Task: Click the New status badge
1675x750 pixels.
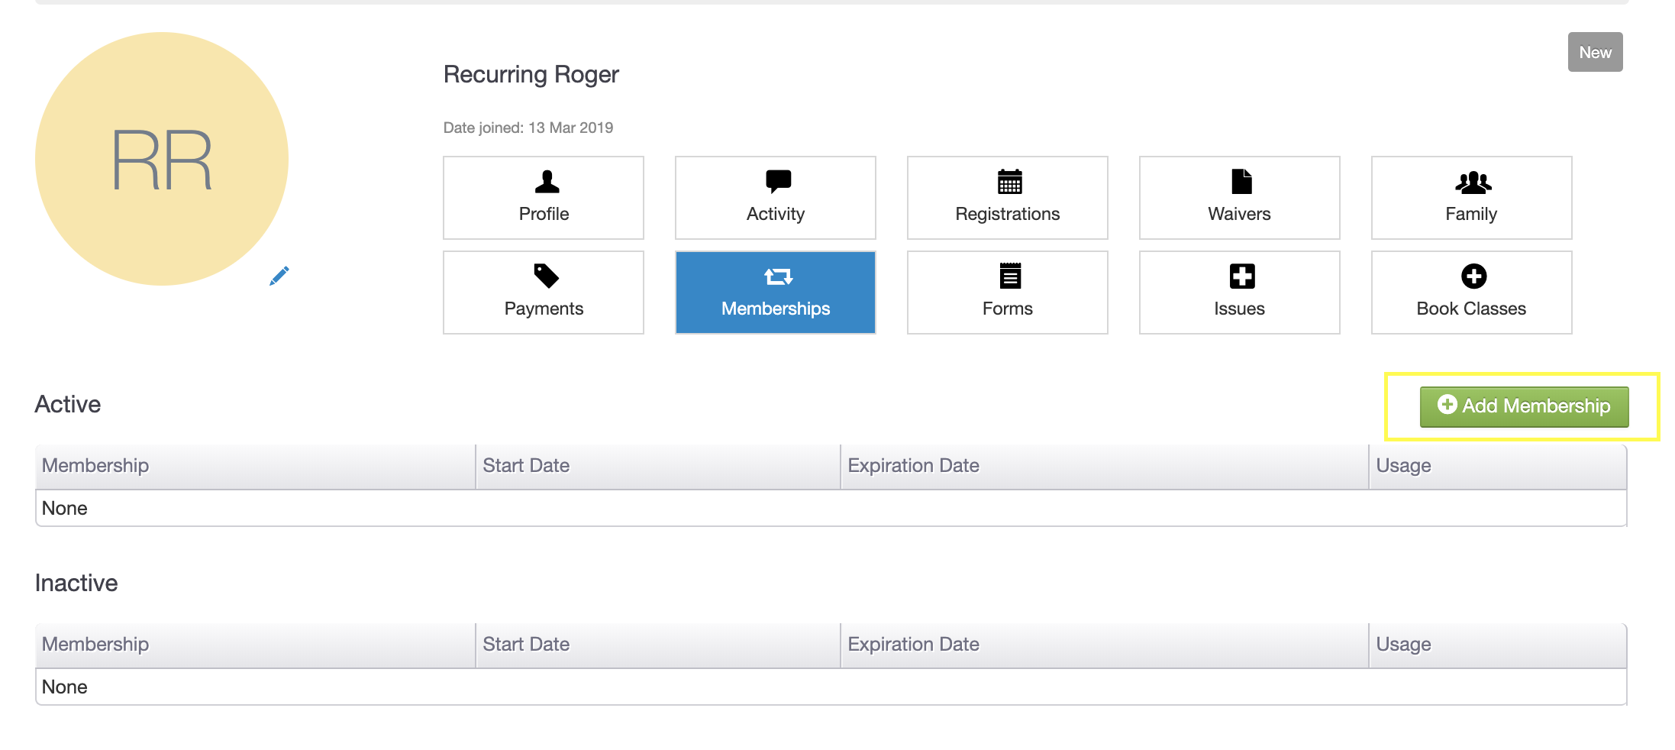Action: click(x=1595, y=53)
